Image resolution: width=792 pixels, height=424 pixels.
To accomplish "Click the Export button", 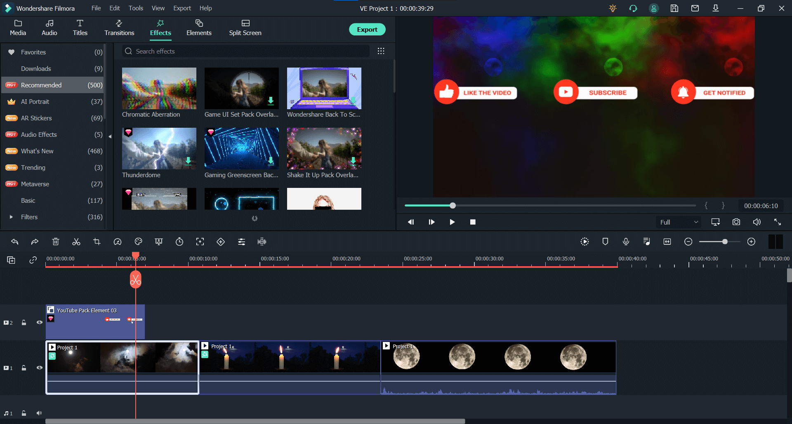I will click(x=367, y=29).
